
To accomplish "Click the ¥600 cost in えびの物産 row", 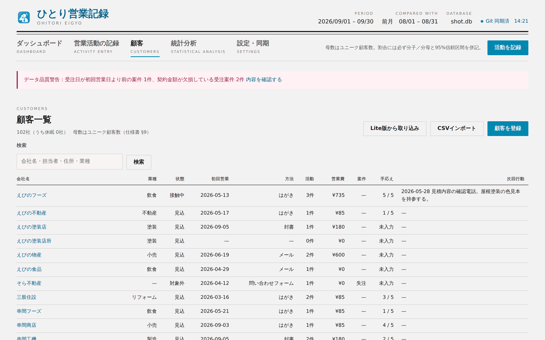I will click(x=338, y=255).
